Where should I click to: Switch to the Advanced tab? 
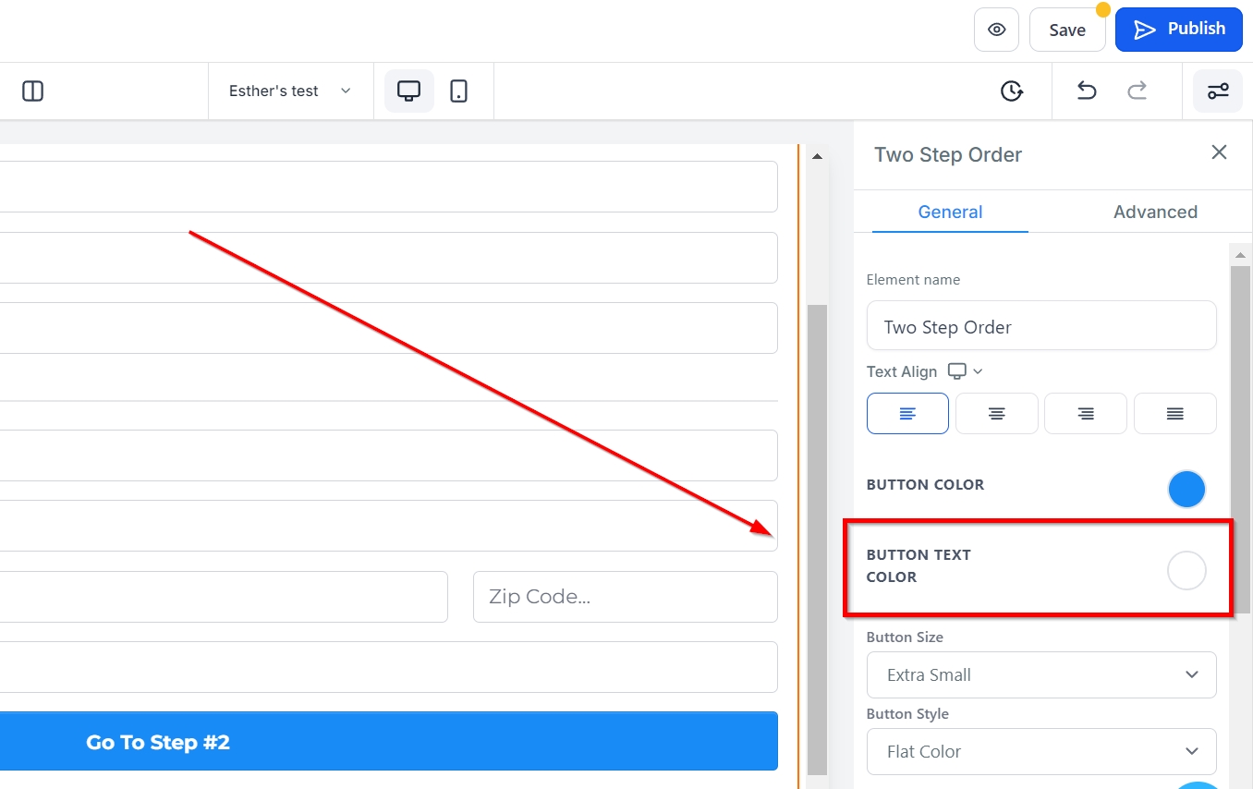(1155, 212)
